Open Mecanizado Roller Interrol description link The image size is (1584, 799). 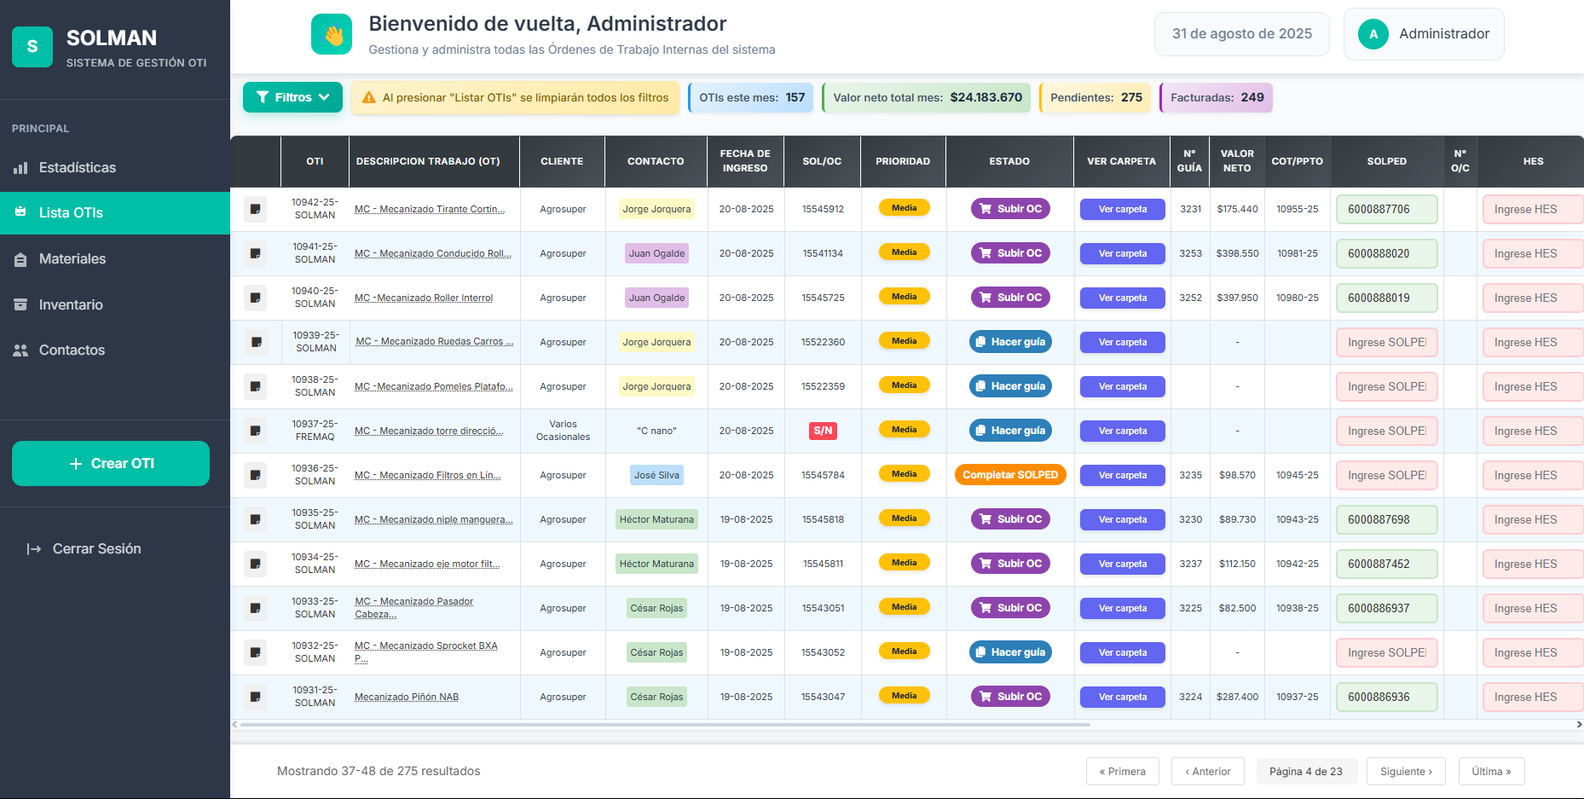[424, 298]
